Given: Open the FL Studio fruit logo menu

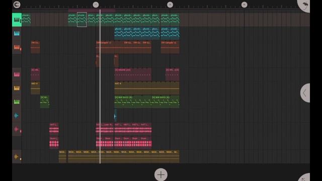Looking at the screenshot, I should click(304, 5).
